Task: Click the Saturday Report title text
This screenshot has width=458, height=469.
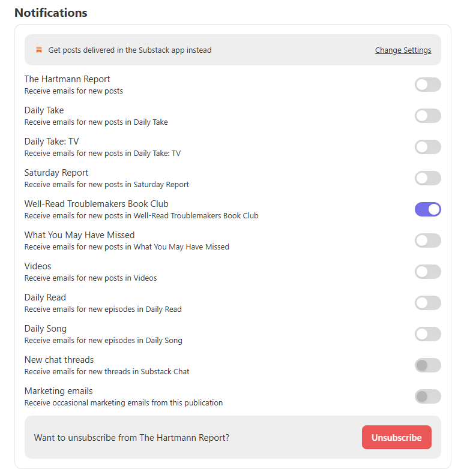Action: point(56,173)
